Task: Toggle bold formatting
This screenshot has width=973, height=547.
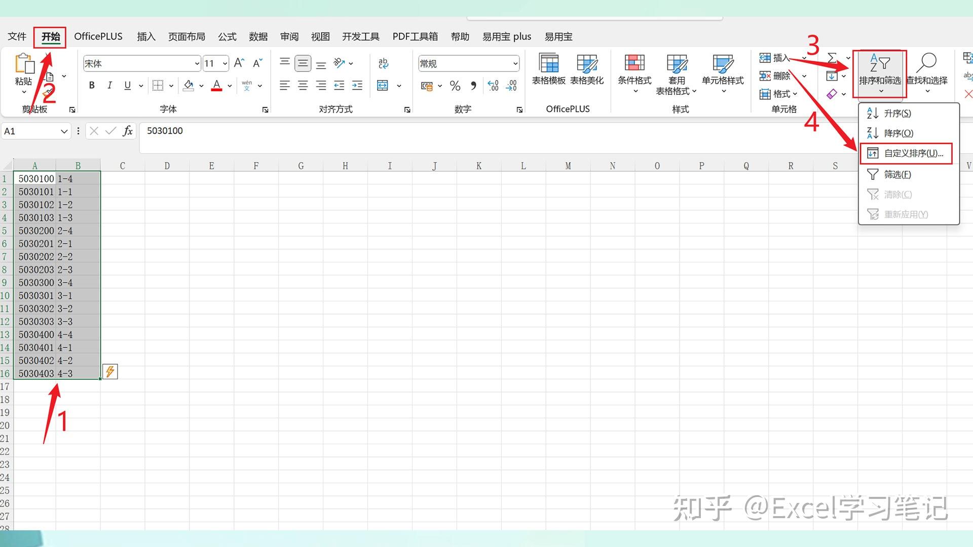Action: [92, 86]
